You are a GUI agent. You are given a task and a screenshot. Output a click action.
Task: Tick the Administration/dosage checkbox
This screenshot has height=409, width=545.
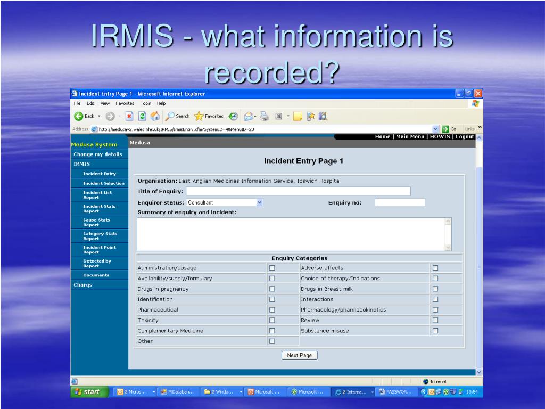pos(272,268)
